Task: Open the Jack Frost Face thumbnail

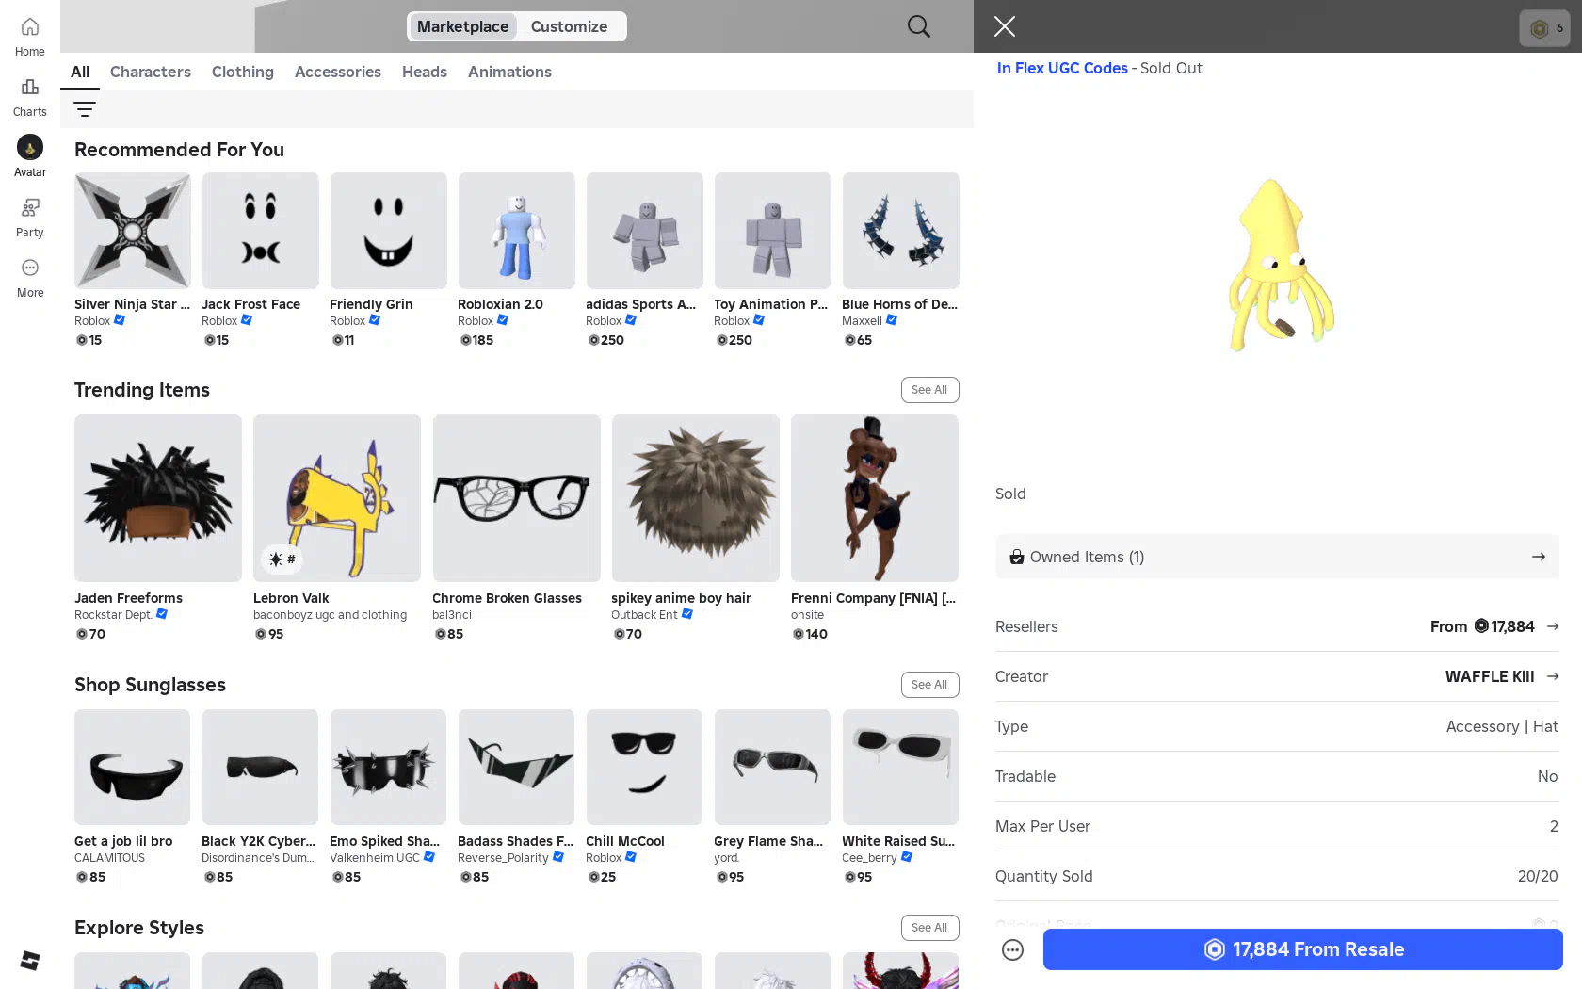Action: click(261, 231)
